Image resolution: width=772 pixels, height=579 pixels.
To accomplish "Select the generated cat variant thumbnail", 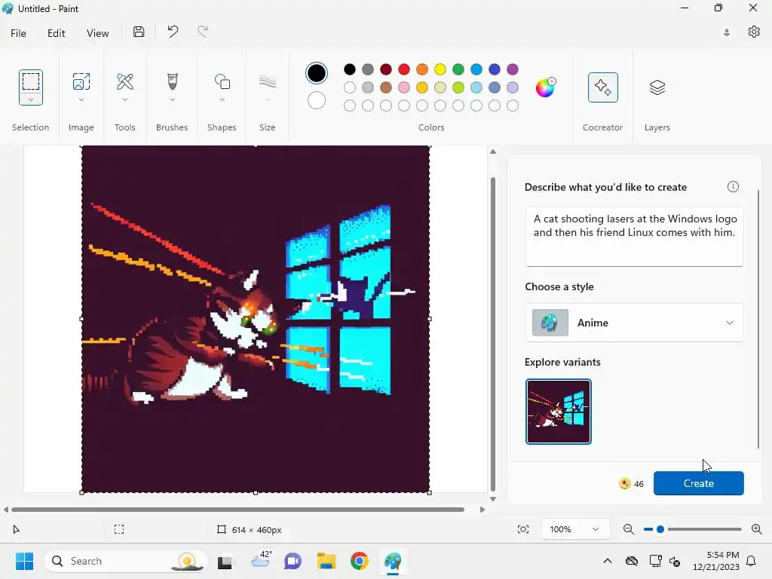I will coord(559,412).
